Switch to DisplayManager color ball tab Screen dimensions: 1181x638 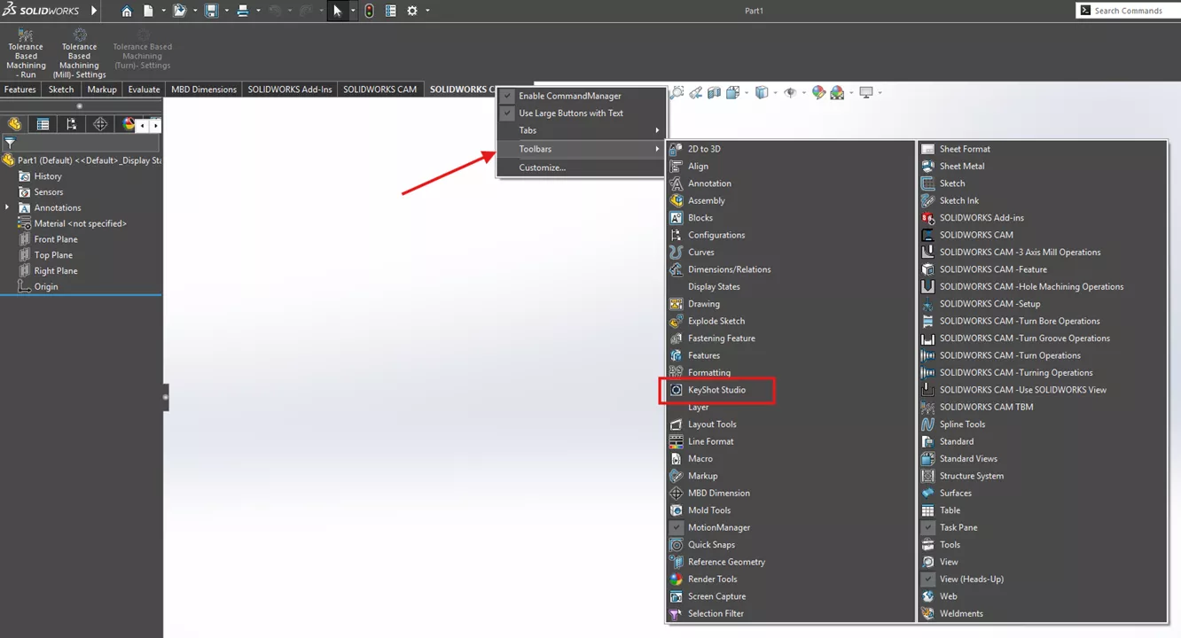(128, 124)
